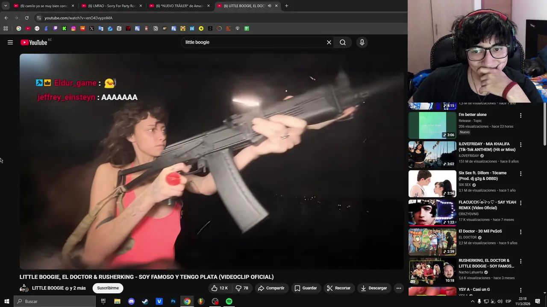Like the video showing 12 K
The image size is (547, 307).
point(220,288)
